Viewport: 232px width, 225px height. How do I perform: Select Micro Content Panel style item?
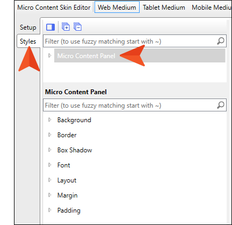[x=140, y=55]
